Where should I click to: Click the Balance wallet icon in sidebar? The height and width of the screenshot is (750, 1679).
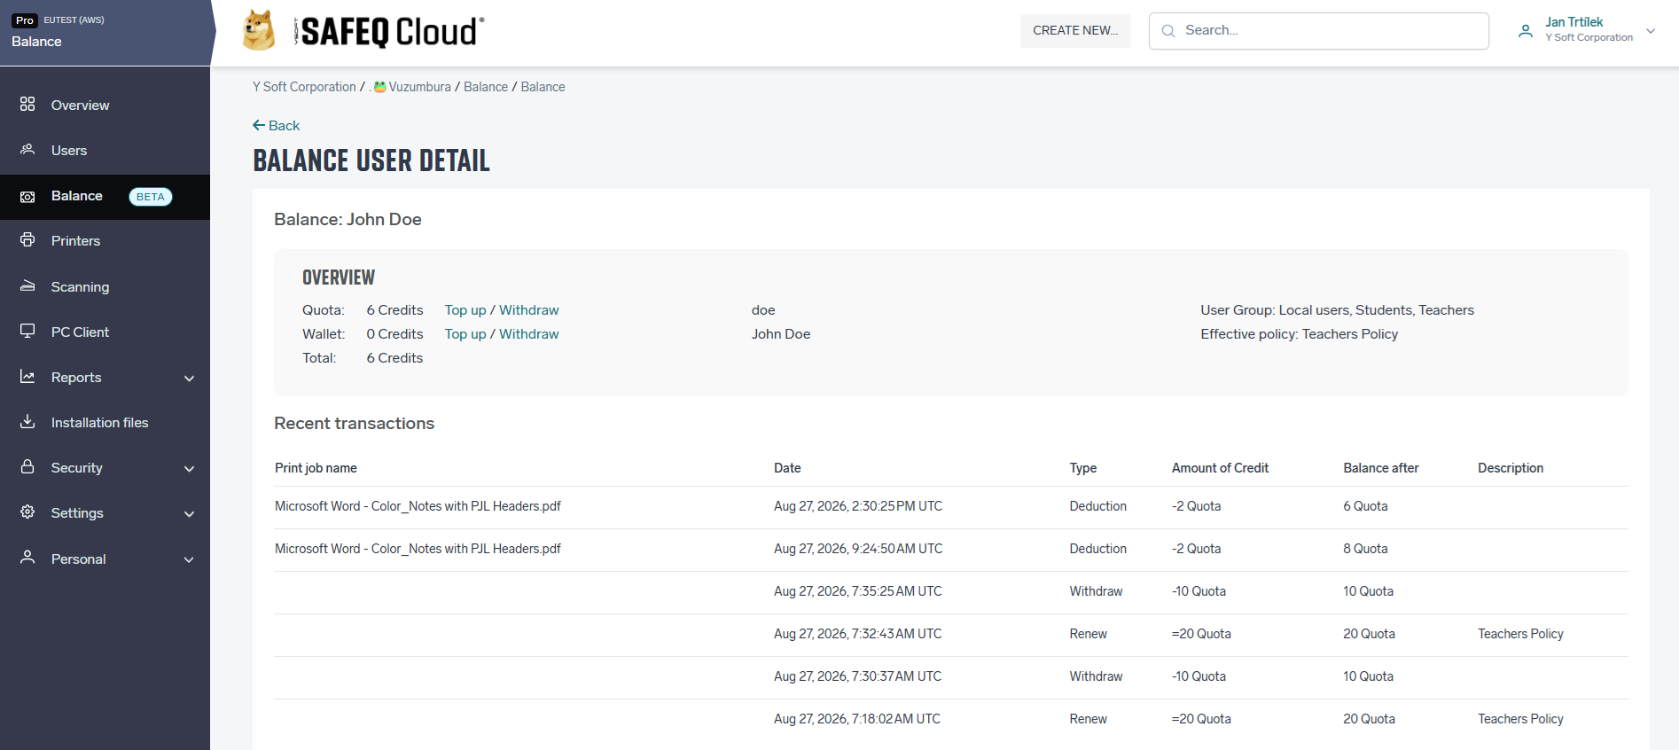[x=27, y=196]
